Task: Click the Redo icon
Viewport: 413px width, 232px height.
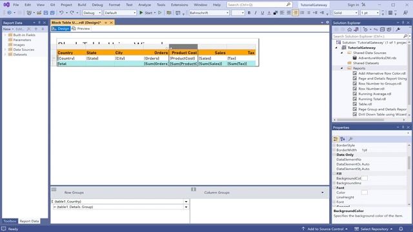Action: coord(72,13)
